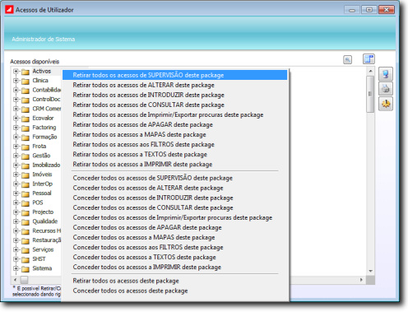Expand the ControlDoc tree node
Viewport: 408px width, 312px height.
(x=16, y=100)
